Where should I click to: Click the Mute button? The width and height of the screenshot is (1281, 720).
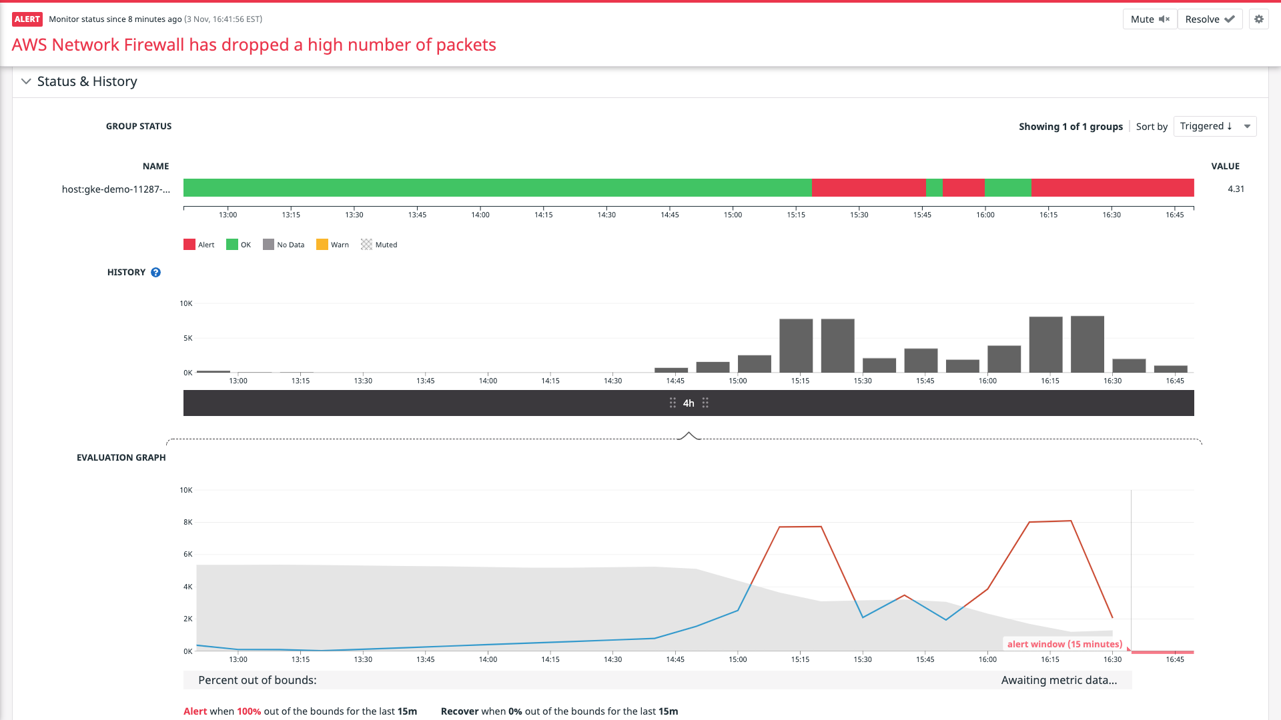pyautogui.click(x=1149, y=19)
